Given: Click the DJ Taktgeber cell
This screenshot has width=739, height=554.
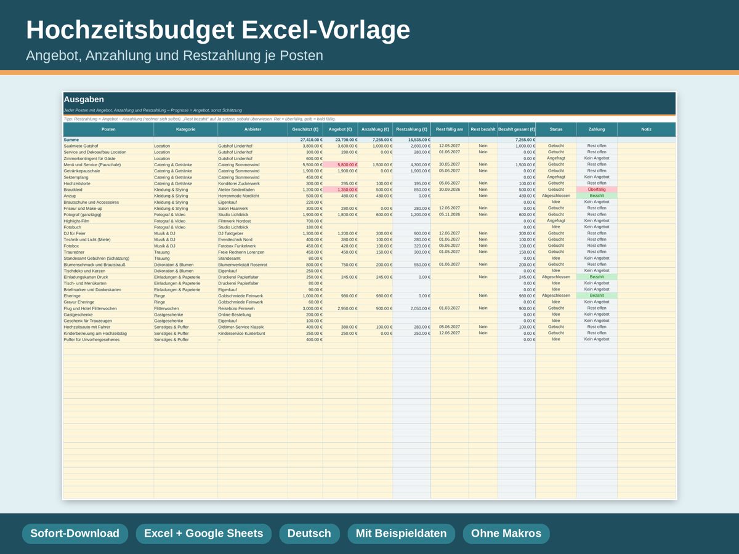Looking at the screenshot, I should (252, 233).
